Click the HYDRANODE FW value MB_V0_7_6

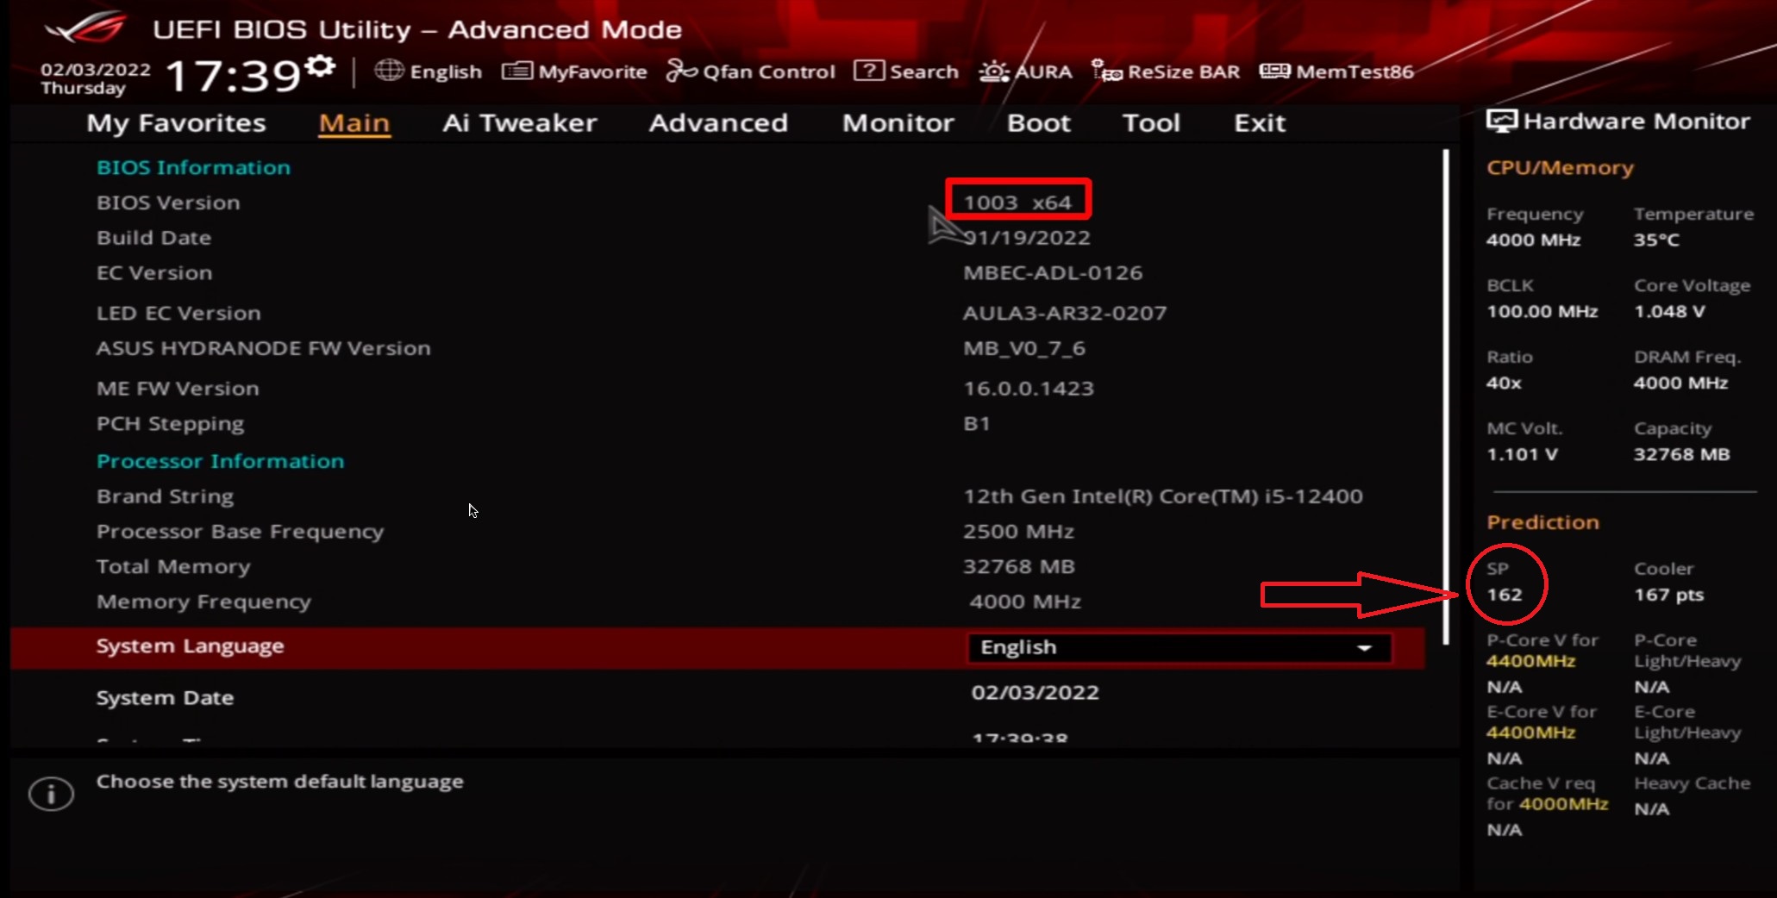tap(1024, 349)
